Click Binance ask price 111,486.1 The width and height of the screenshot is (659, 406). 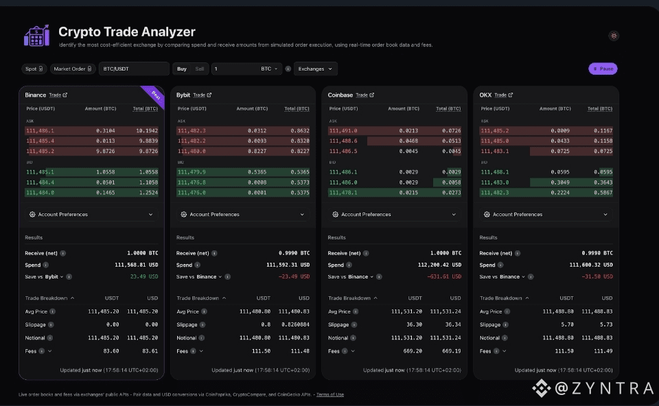click(x=40, y=131)
